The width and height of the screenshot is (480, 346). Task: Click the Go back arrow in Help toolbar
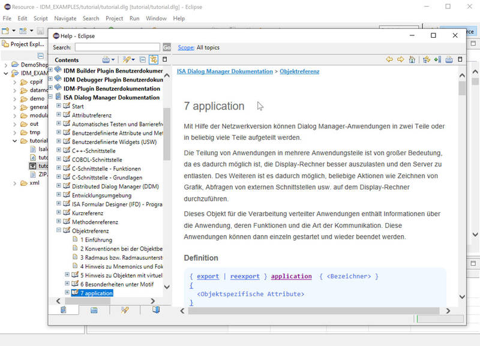click(x=389, y=59)
